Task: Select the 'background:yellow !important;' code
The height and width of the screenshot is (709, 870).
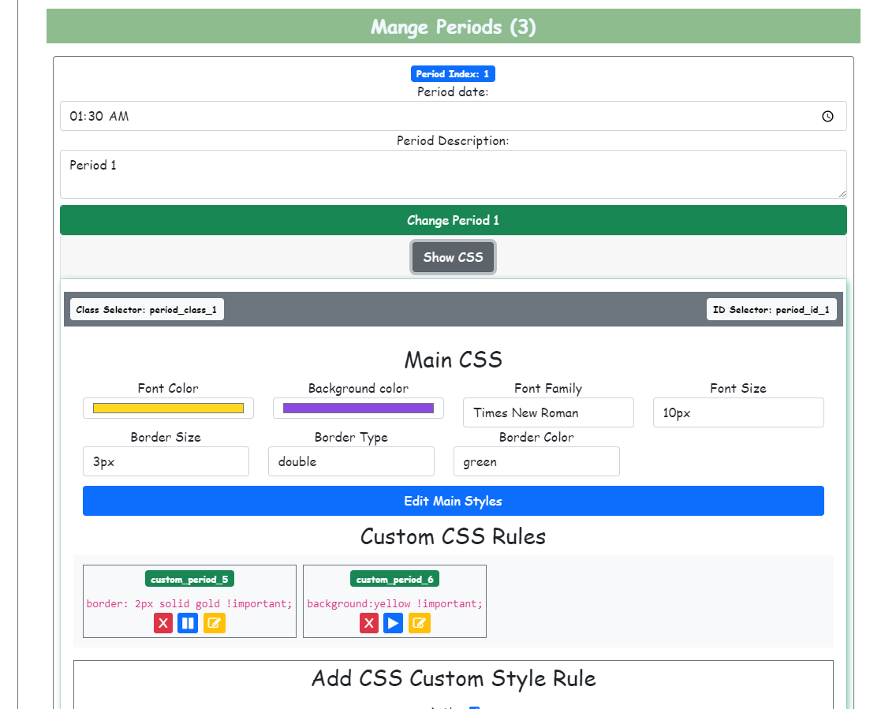Action: click(395, 603)
